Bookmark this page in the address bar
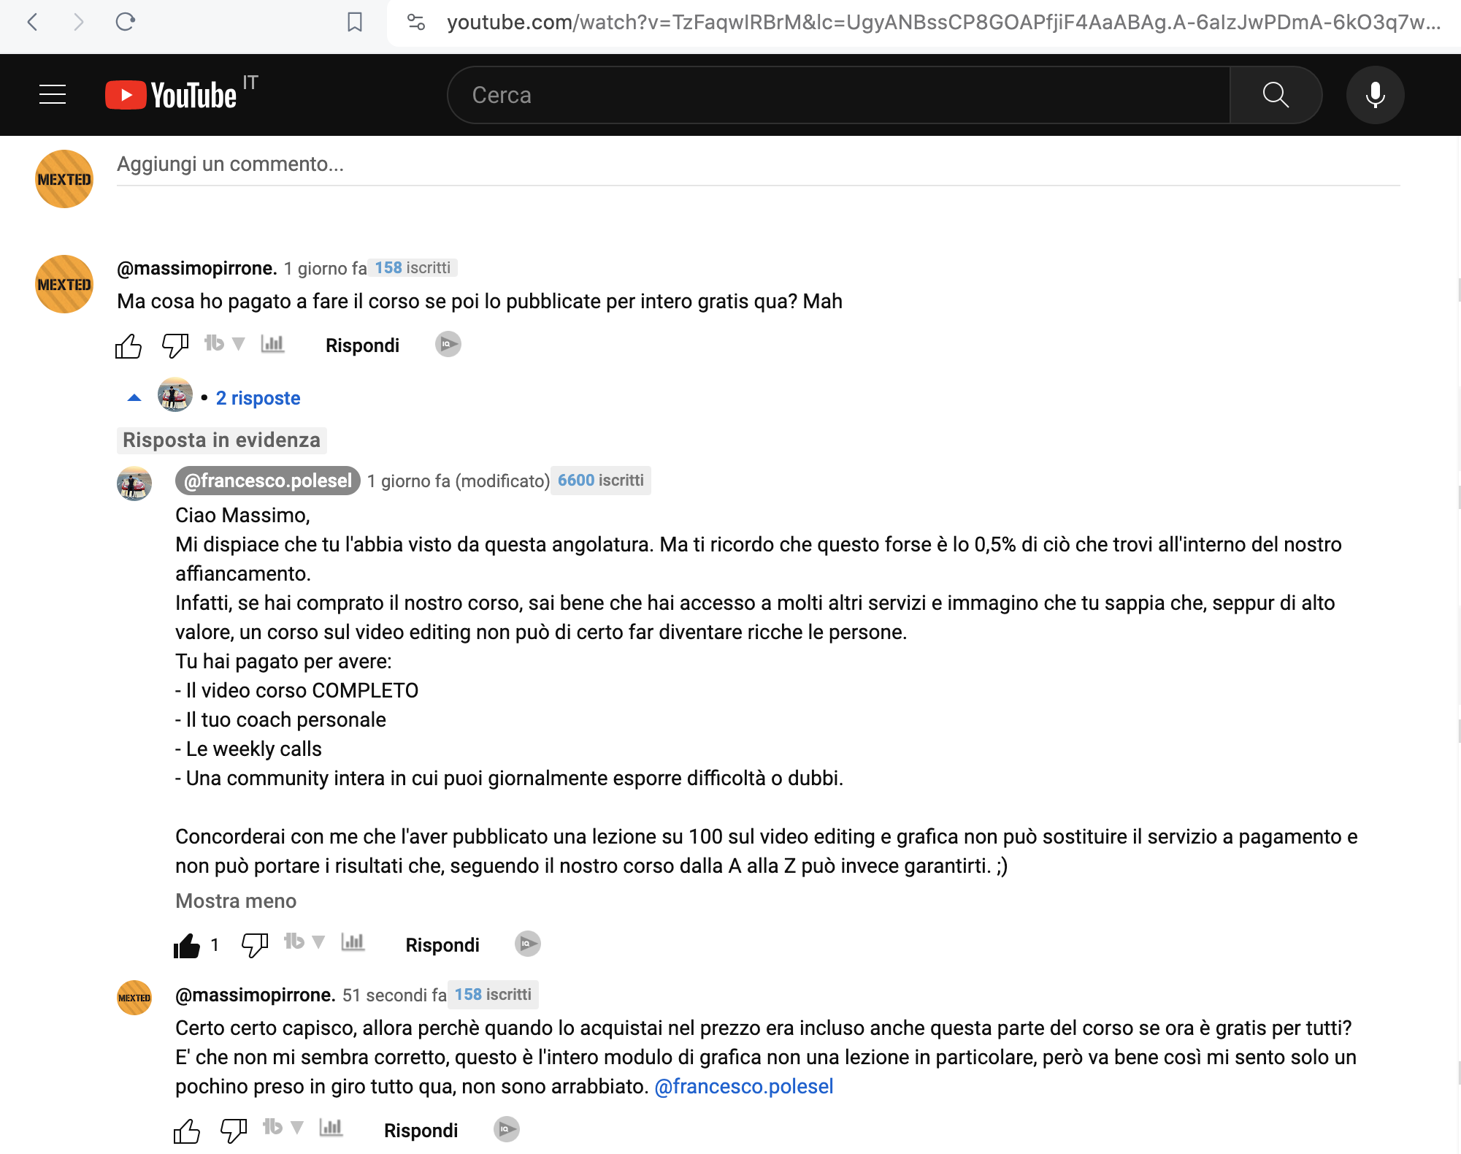The image size is (1461, 1154). [355, 22]
